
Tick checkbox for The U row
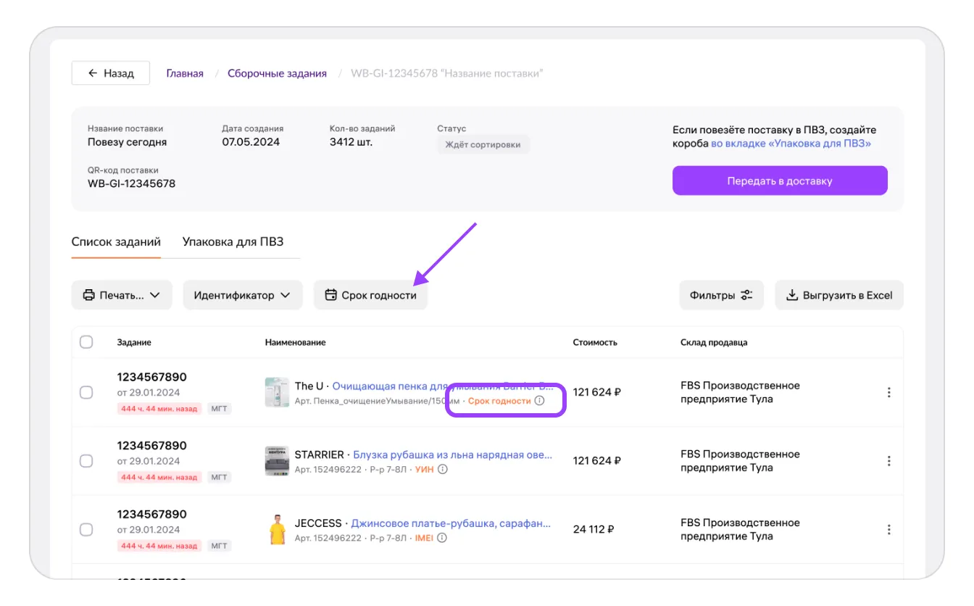tap(86, 392)
